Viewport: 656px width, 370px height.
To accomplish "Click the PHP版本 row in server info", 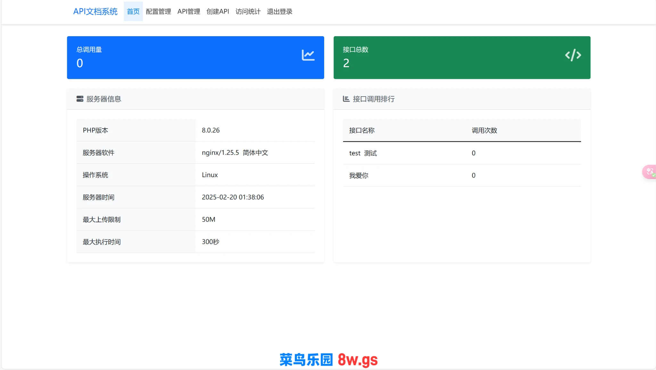I will (95, 130).
